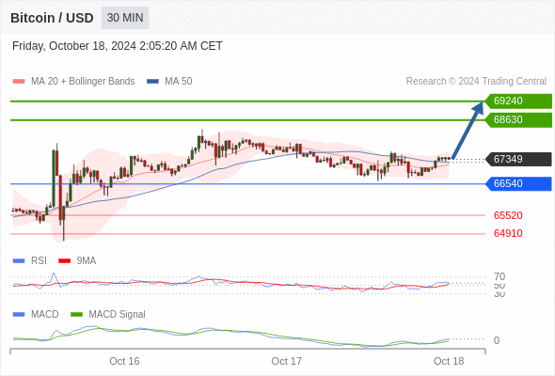Select the Oct 17 date axis label

[286, 361]
